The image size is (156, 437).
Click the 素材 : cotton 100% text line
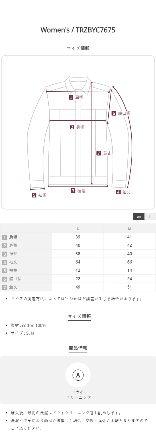click(28, 325)
